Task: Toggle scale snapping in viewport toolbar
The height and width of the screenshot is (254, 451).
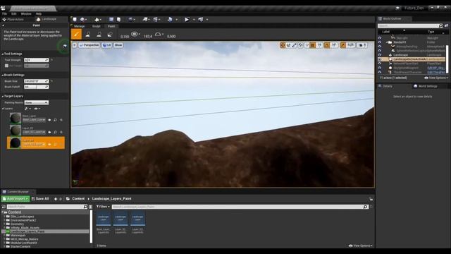Action: point(343,45)
